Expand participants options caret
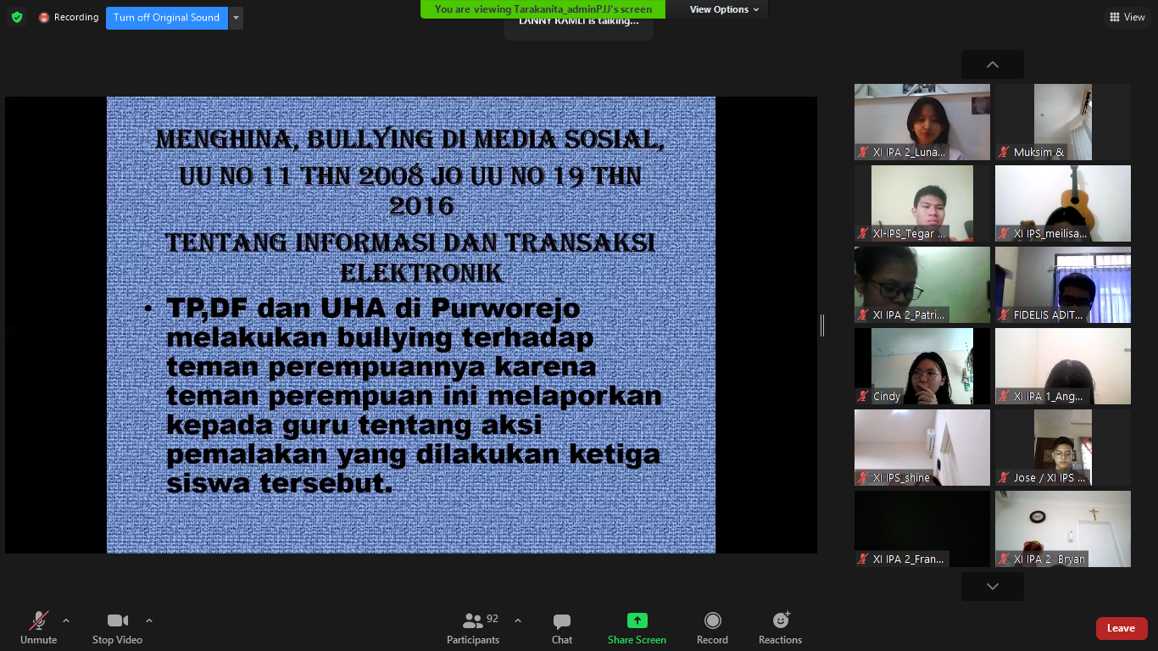The height and width of the screenshot is (651, 1158). [517, 620]
